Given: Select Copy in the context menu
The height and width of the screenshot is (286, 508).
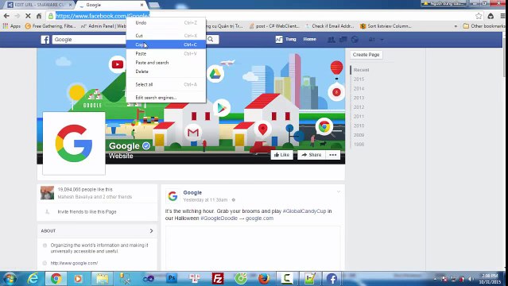Looking at the screenshot, I should tap(166, 44).
